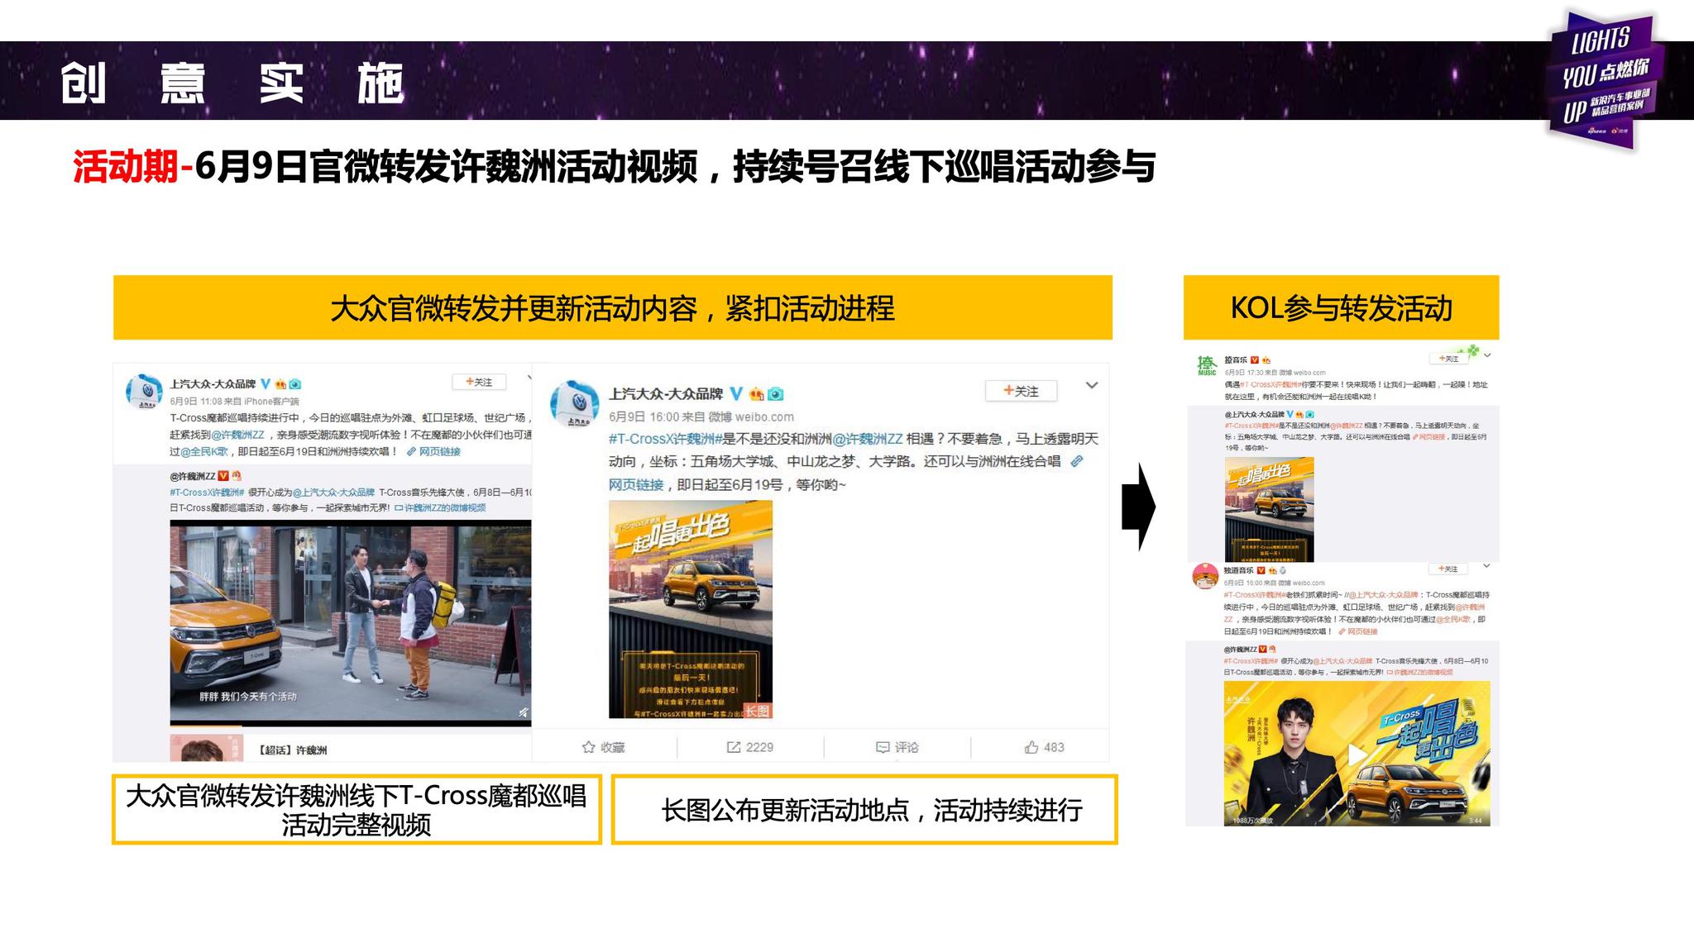Image resolution: width=1694 pixels, height=952 pixels.
Task: Open the 网页链接 link in the 11:08 post
Action: (x=438, y=452)
